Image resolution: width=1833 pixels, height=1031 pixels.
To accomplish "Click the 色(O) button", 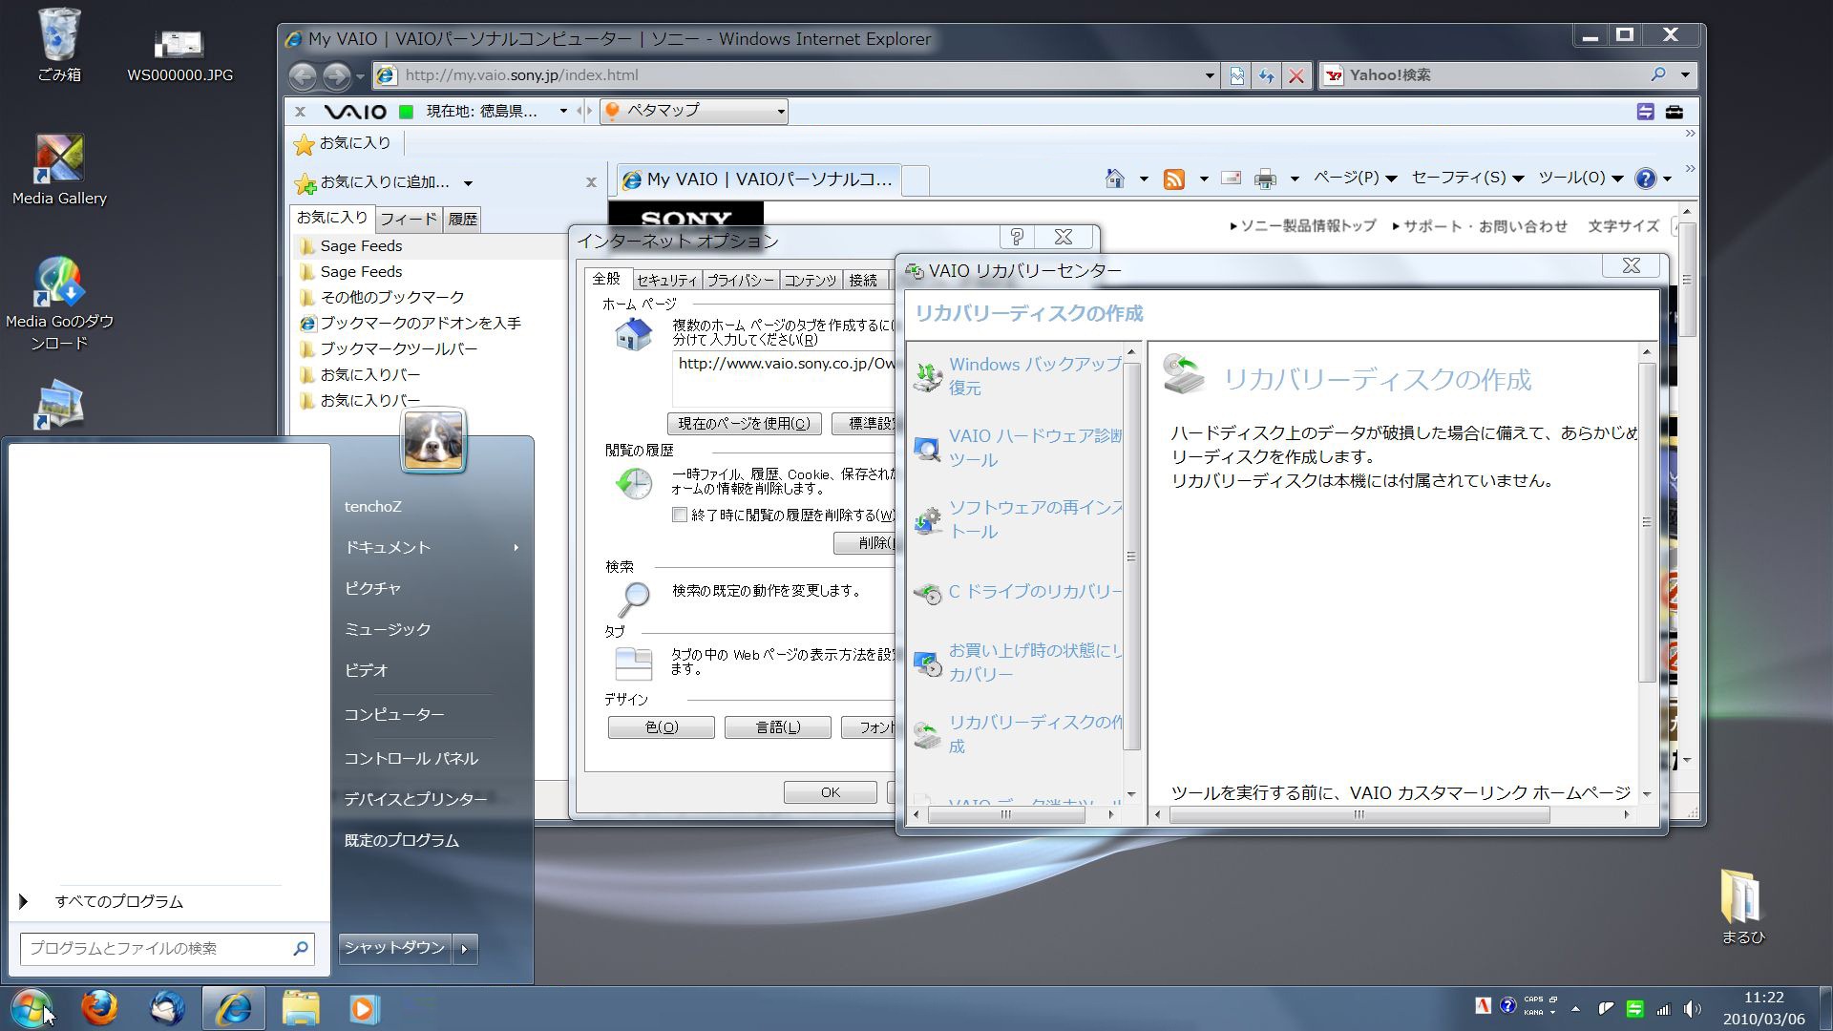I will click(x=662, y=727).
